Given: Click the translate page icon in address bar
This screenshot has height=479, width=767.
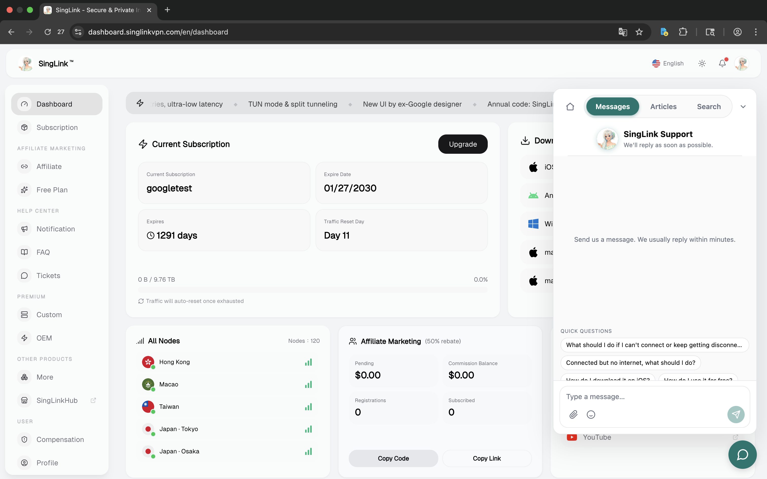Looking at the screenshot, I should [623, 32].
